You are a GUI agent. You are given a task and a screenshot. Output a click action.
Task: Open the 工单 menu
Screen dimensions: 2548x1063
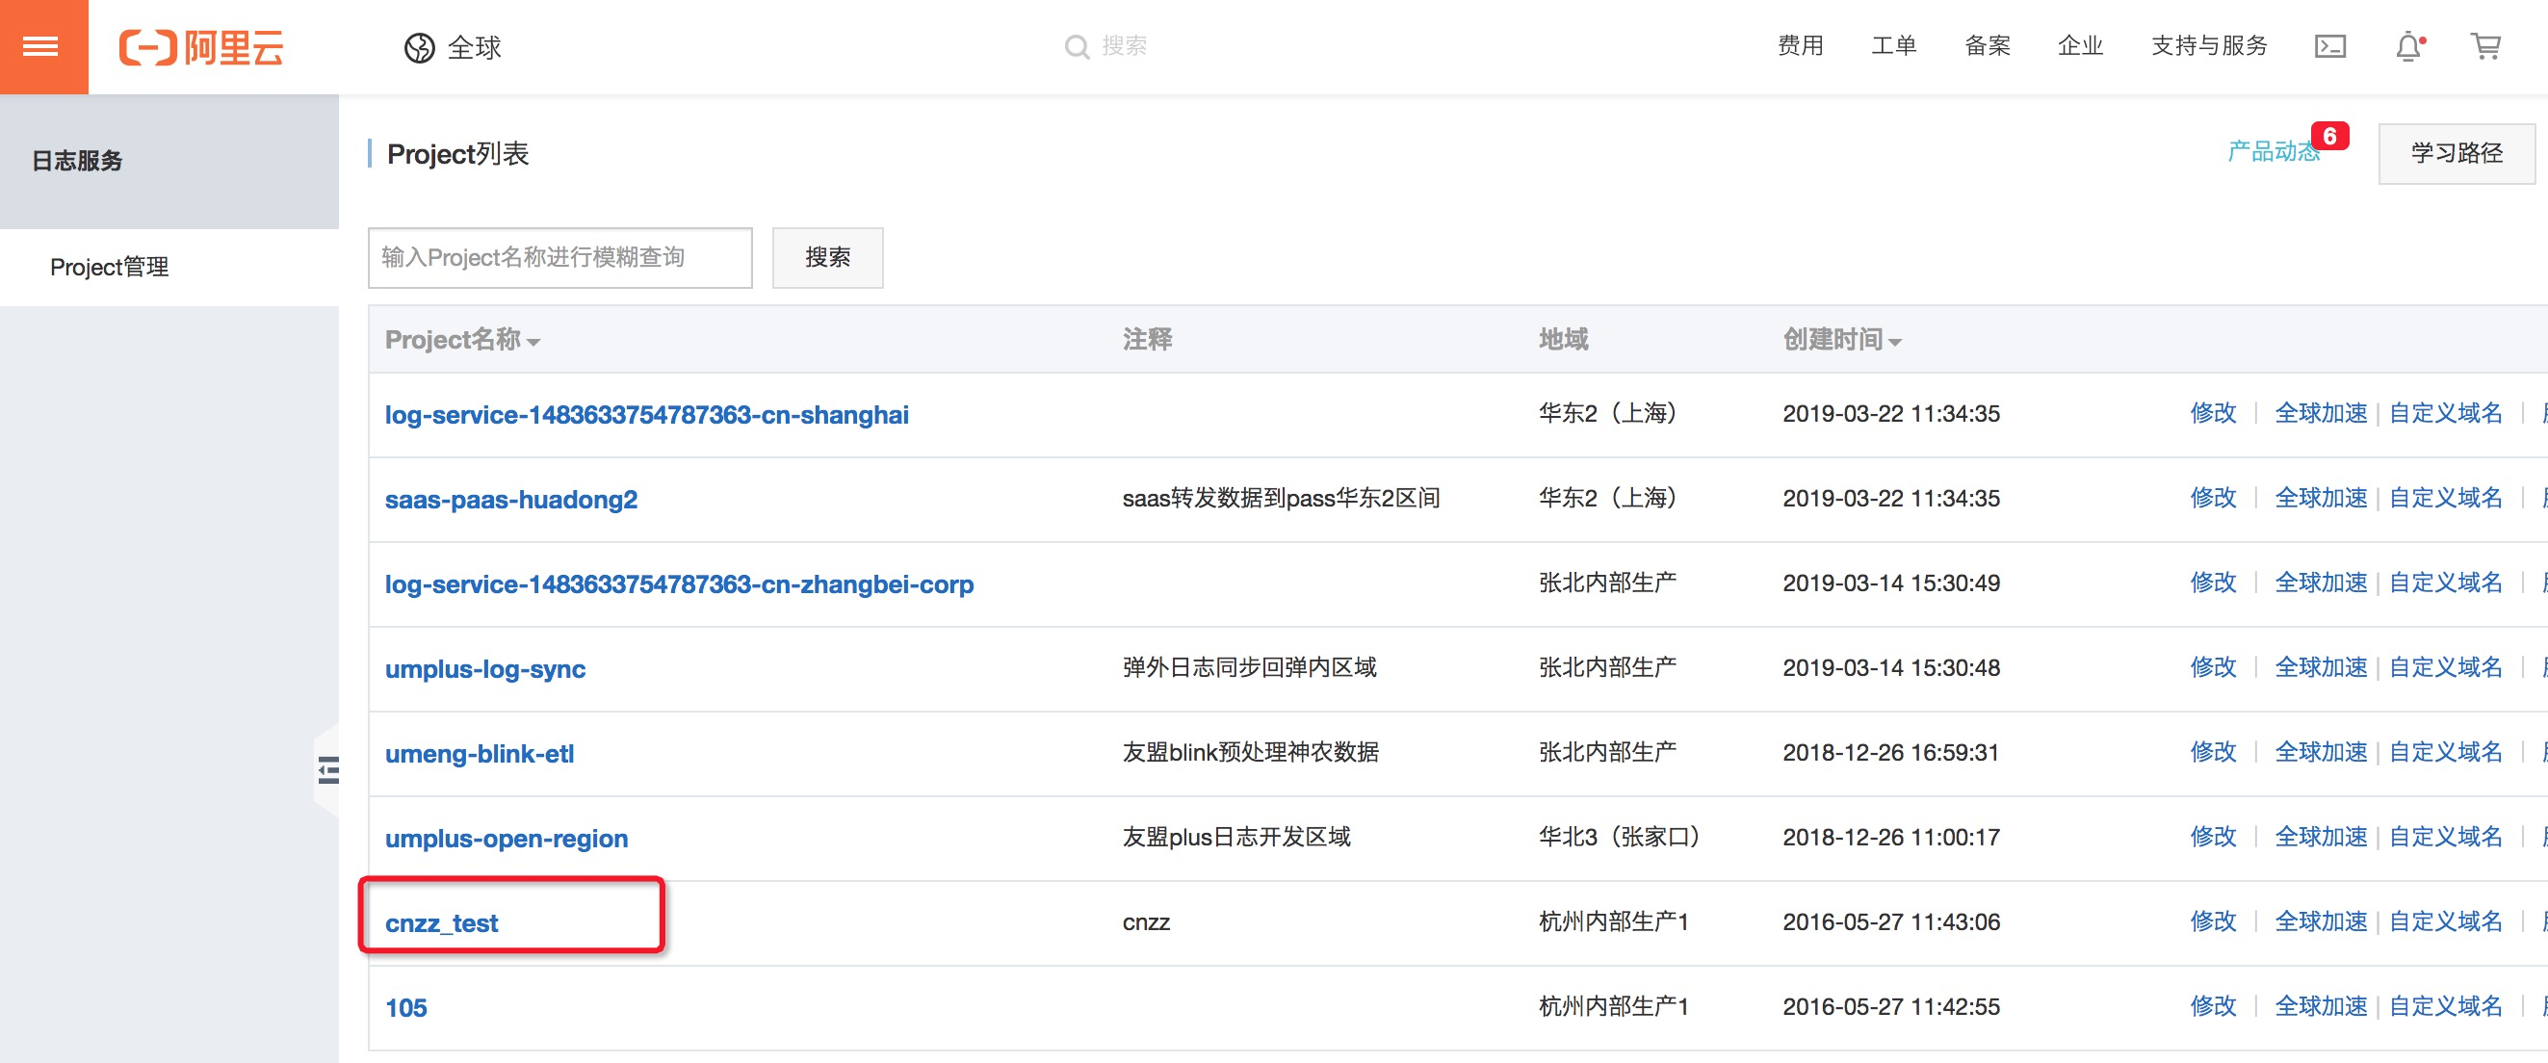1893,46
